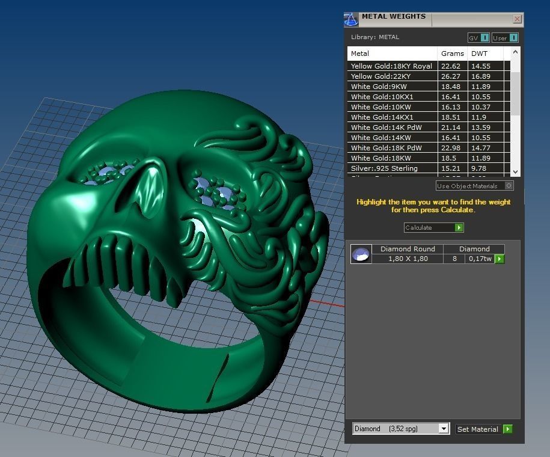Select the Yellow Gold:22KY row

click(429, 76)
